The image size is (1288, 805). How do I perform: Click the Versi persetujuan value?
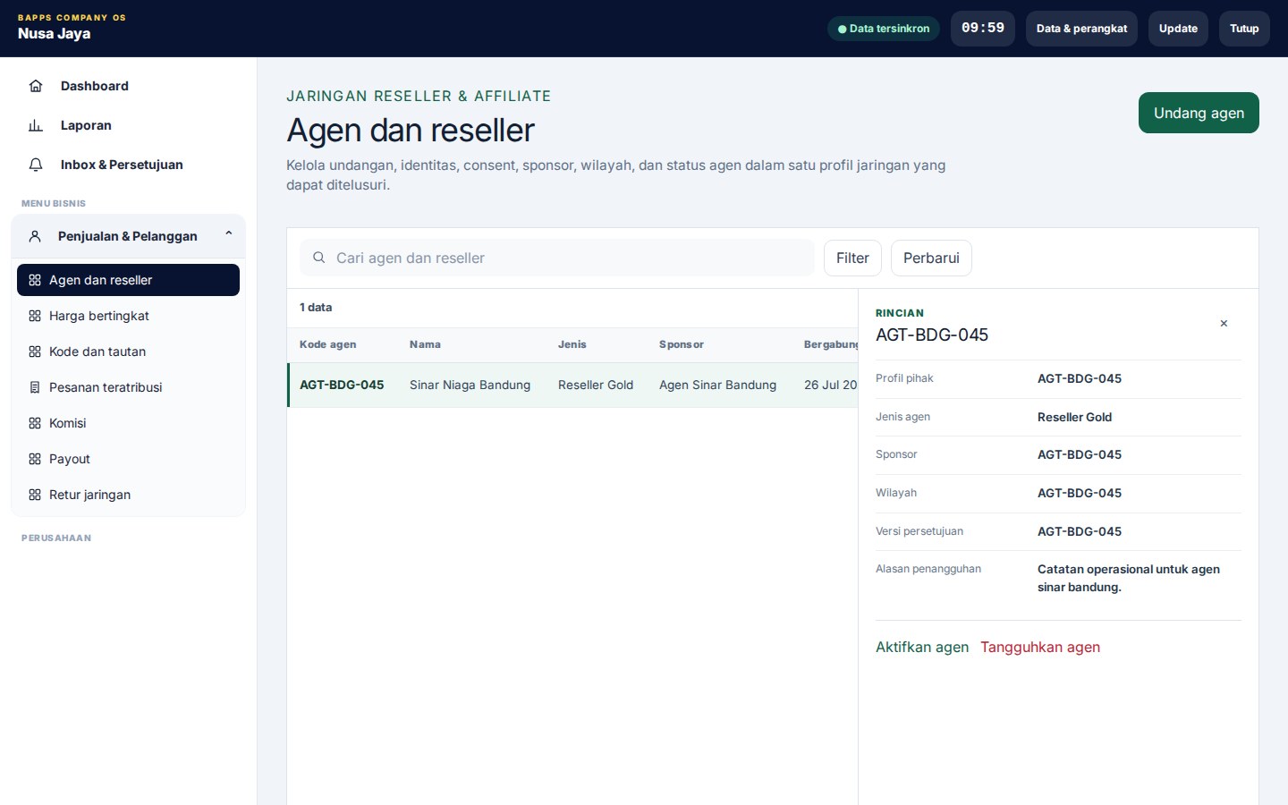click(1080, 531)
